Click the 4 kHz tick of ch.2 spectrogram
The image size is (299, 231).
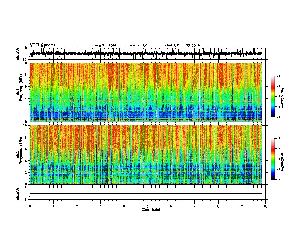tap(26, 161)
